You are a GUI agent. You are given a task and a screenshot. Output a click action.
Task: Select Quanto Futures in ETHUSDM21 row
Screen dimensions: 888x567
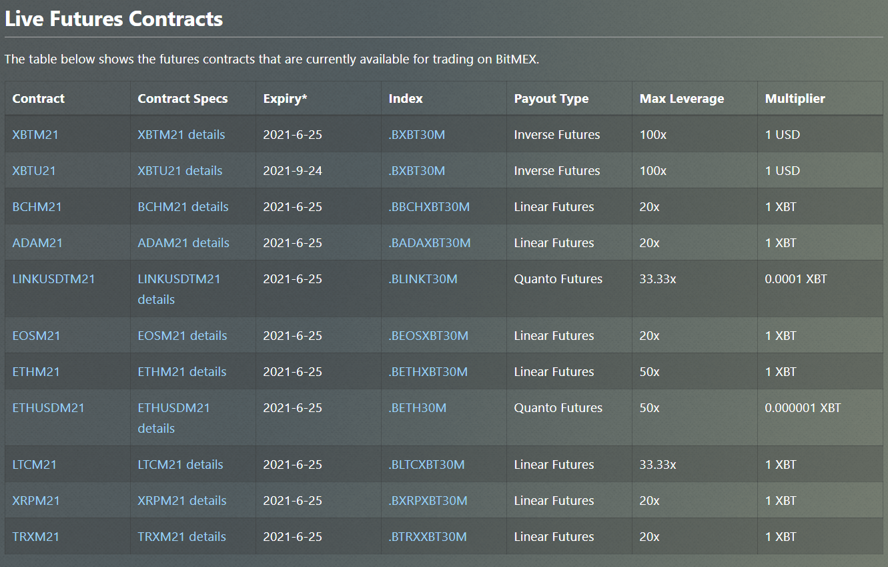coord(558,408)
